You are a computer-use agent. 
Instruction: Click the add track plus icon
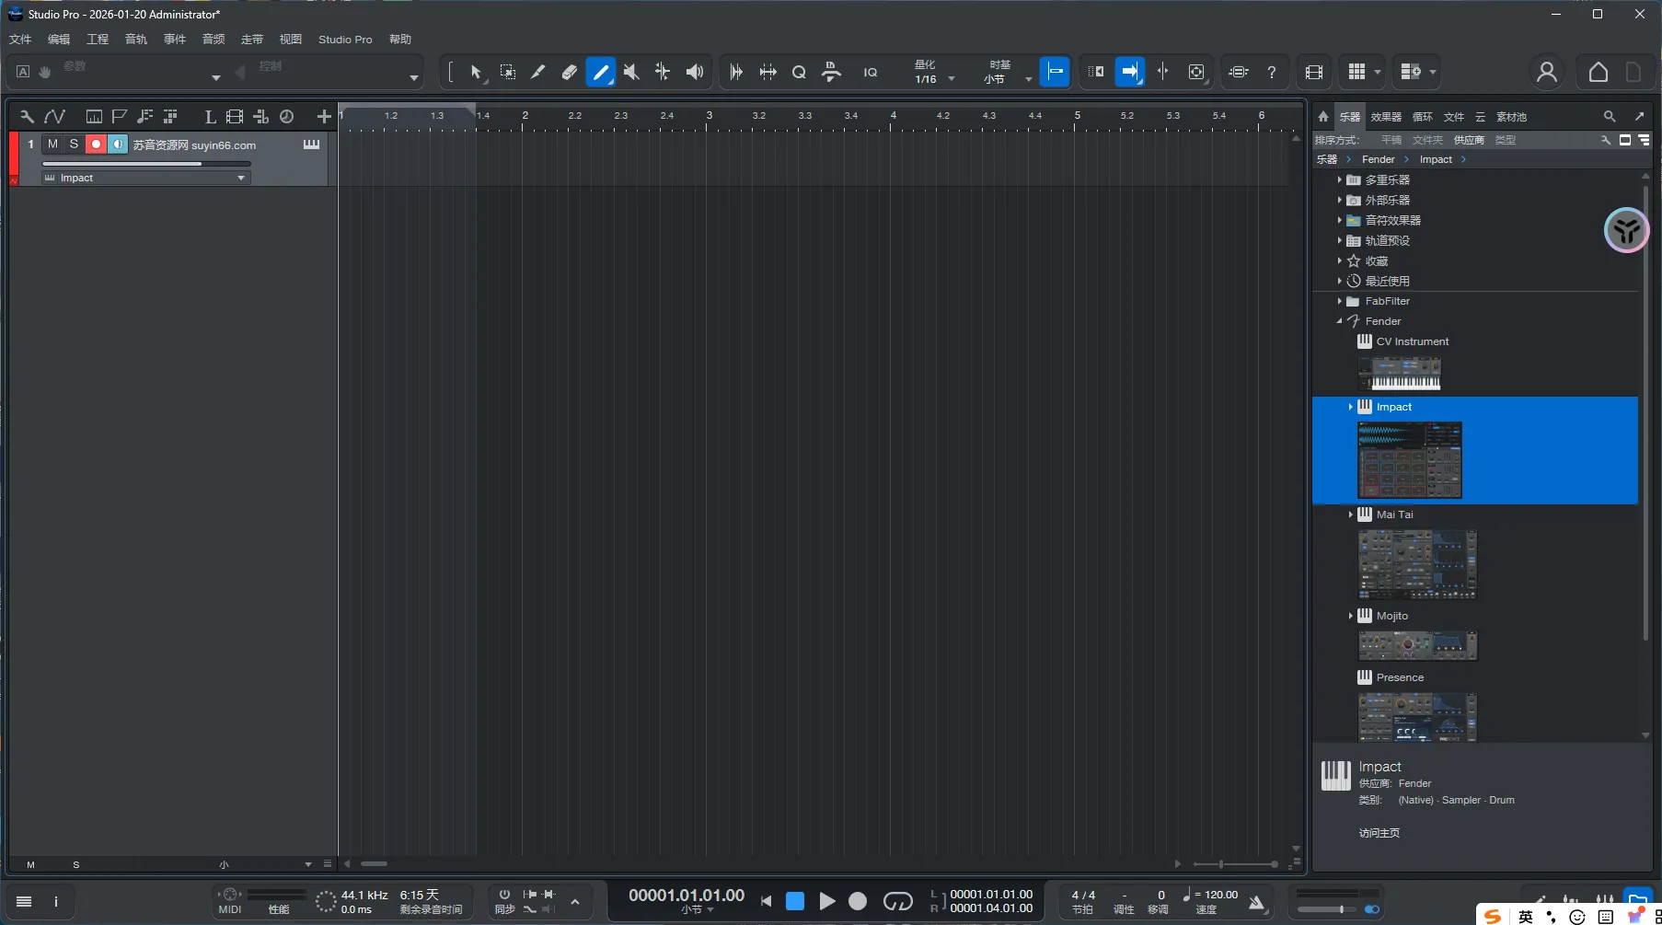[324, 116]
